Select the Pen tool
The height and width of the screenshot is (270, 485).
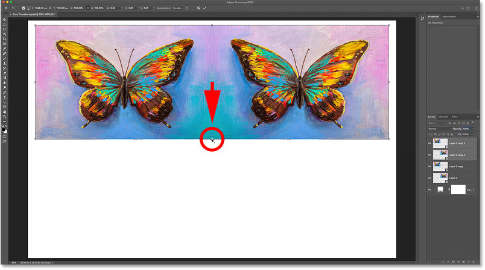click(x=5, y=93)
